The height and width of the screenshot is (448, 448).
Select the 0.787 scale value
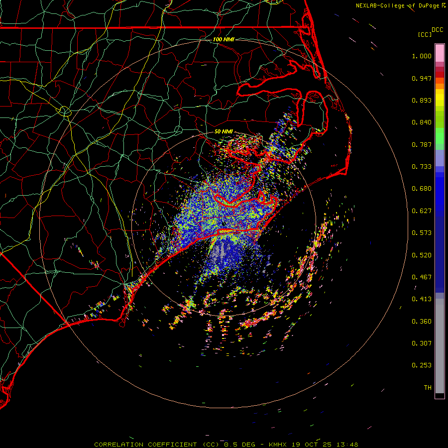click(422, 144)
